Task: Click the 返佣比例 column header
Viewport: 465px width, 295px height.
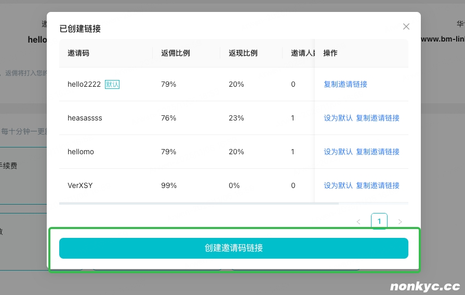Action: 175,53
